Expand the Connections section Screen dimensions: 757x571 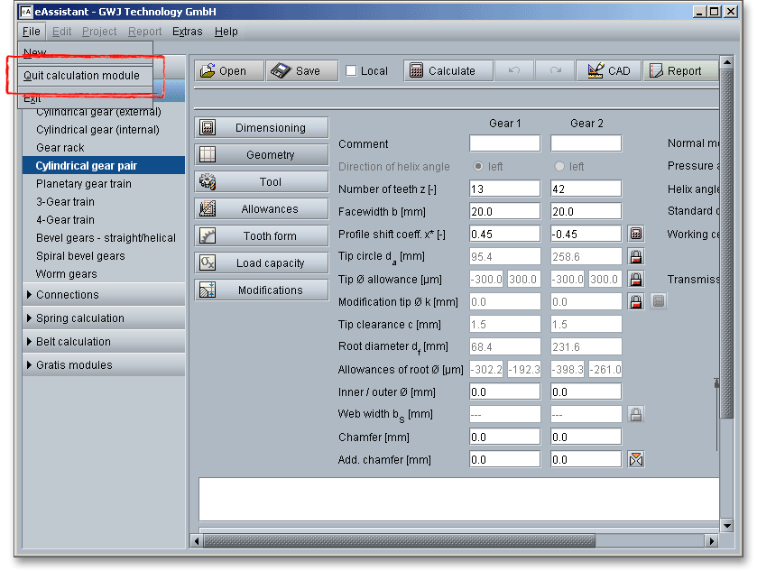(x=67, y=294)
